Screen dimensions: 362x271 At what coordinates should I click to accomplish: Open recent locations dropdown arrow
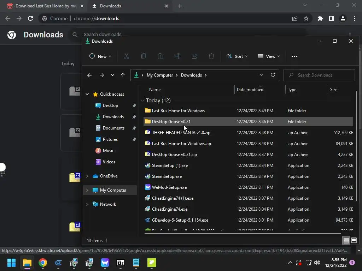click(112, 75)
